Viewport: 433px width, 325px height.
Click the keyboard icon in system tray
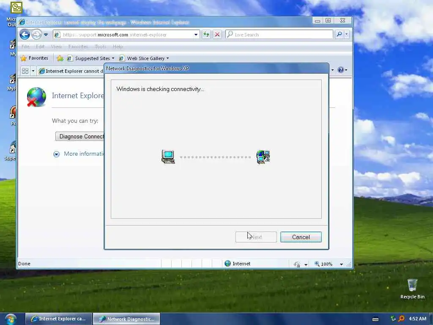click(x=375, y=319)
